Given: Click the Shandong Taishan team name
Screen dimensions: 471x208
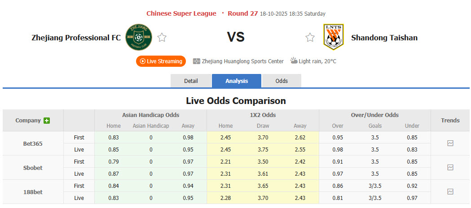Looking at the screenshot, I should pos(384,38).
